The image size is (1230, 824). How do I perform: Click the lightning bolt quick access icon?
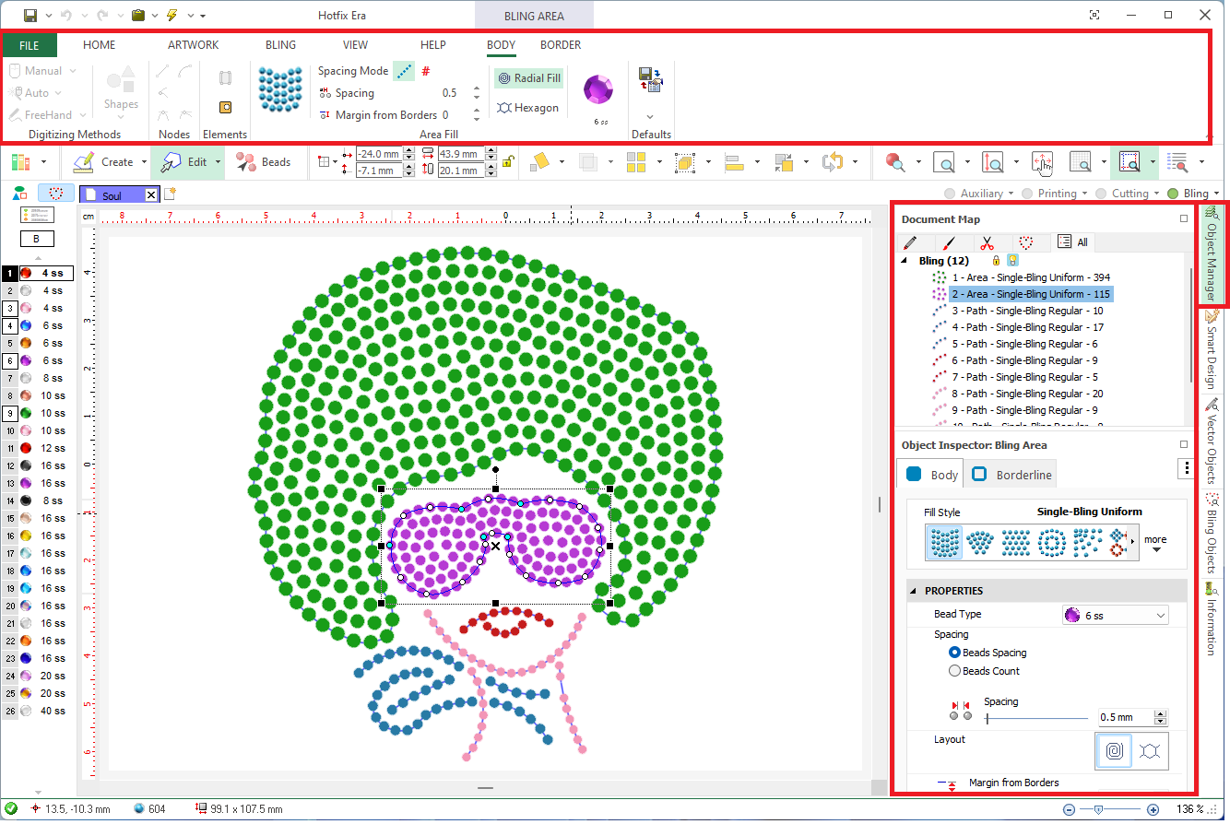coord(171,15)
